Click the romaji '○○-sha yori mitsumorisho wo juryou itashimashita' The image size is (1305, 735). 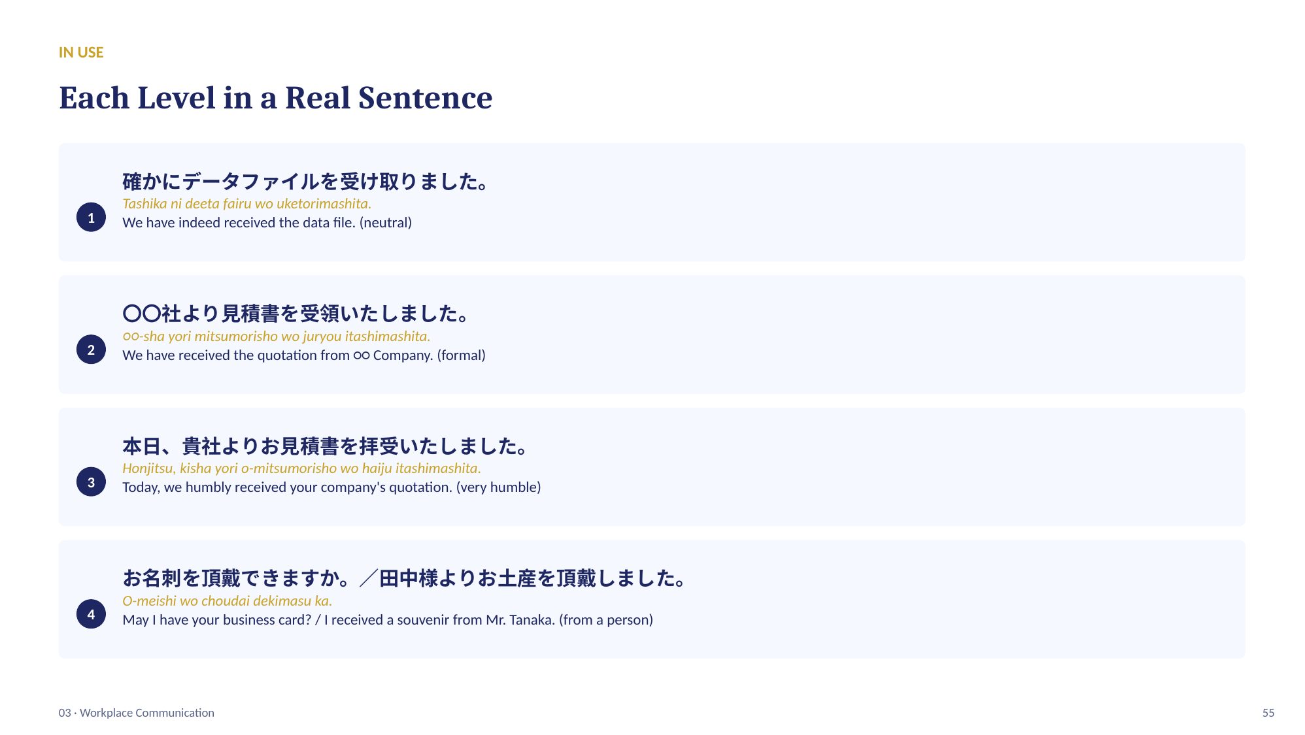[276, 336]
